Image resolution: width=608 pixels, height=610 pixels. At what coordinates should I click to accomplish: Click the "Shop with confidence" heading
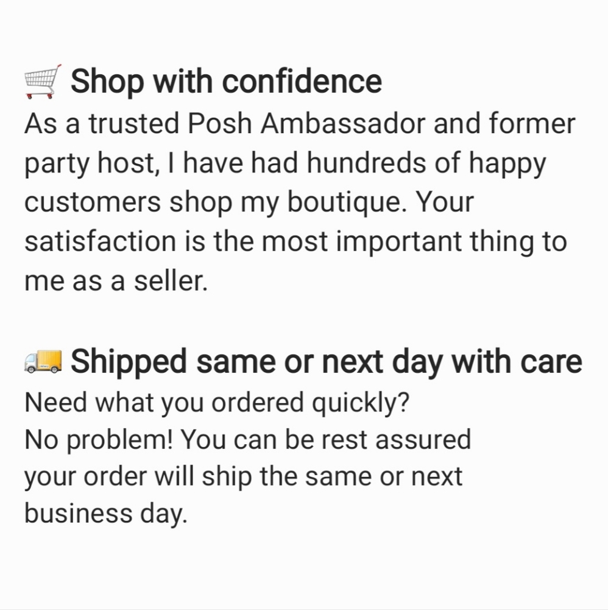coord(226,82)
